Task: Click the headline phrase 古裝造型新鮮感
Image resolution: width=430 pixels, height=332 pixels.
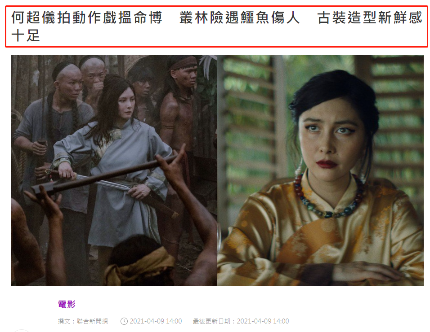Action: 370,18
